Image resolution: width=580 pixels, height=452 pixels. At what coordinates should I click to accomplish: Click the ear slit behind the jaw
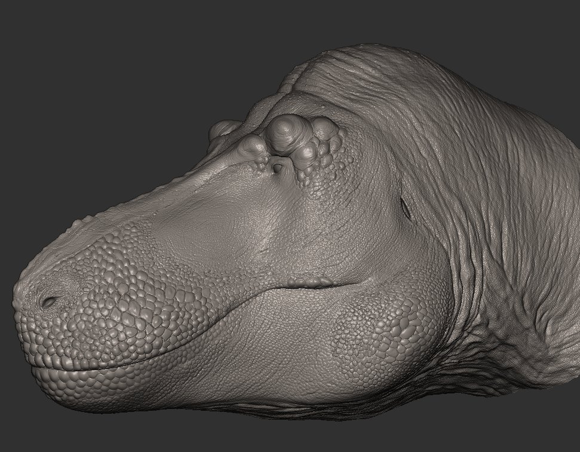point(406,208)
